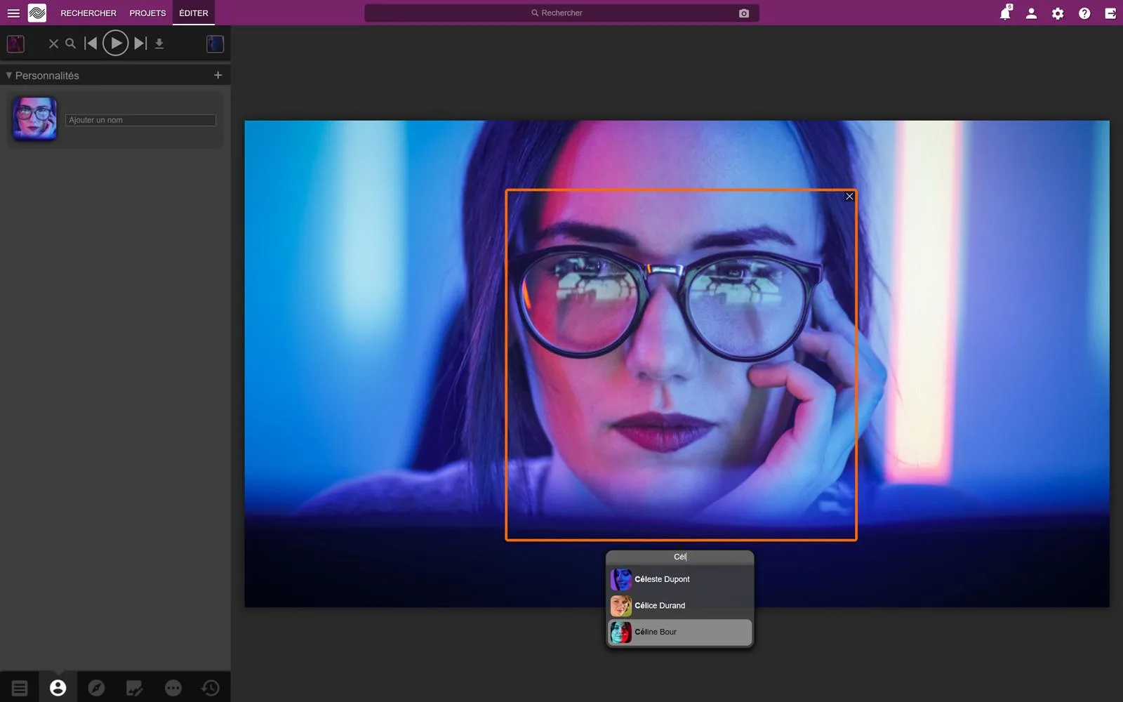Remove the orange face detection box
1123x702 pixels.
point(849,197)
